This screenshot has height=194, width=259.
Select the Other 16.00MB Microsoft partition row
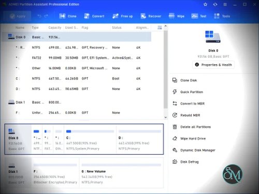[x=77, y=68]
